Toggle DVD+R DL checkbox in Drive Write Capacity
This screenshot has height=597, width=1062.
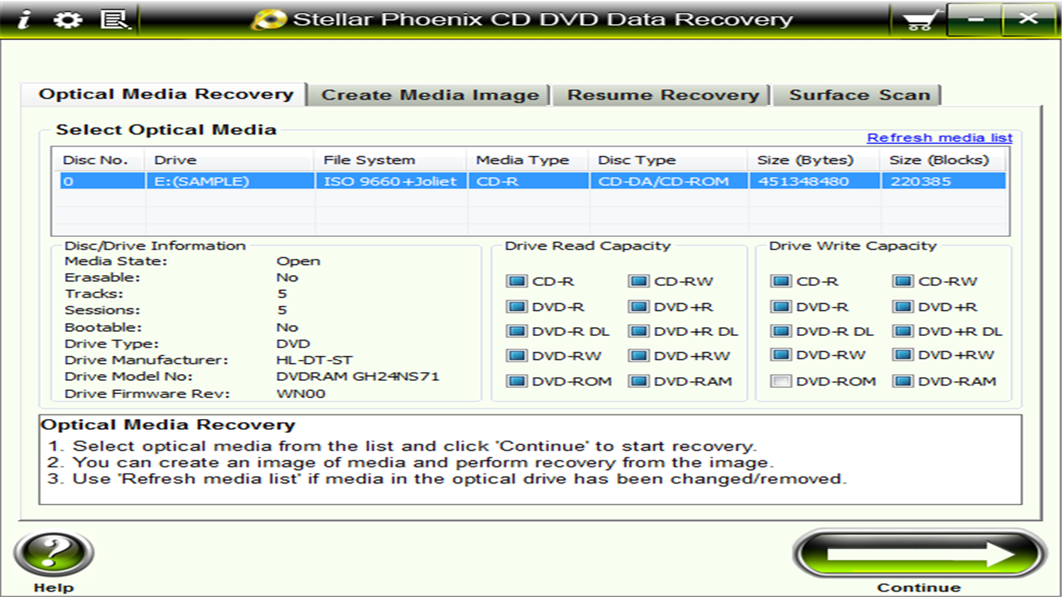pos(903,331)
